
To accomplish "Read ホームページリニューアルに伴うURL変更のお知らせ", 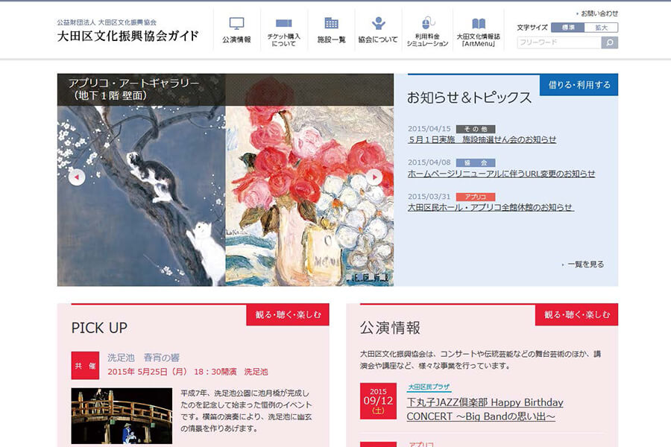I will pyautogui.click(x=501, y=174).
